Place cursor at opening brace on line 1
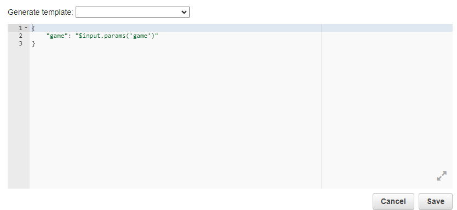This screenshot has height=210, width=457. click(x=33, y=29)
